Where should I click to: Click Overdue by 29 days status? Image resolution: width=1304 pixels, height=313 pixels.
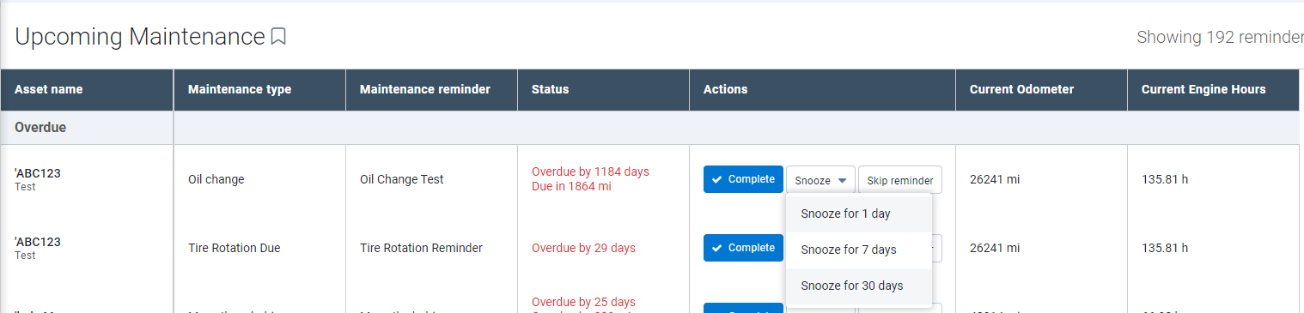(x=583, y=248)
